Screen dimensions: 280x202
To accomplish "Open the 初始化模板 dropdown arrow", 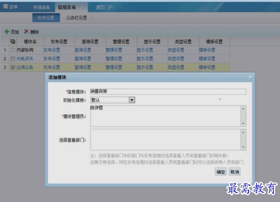I will click(x=132, y=100).
